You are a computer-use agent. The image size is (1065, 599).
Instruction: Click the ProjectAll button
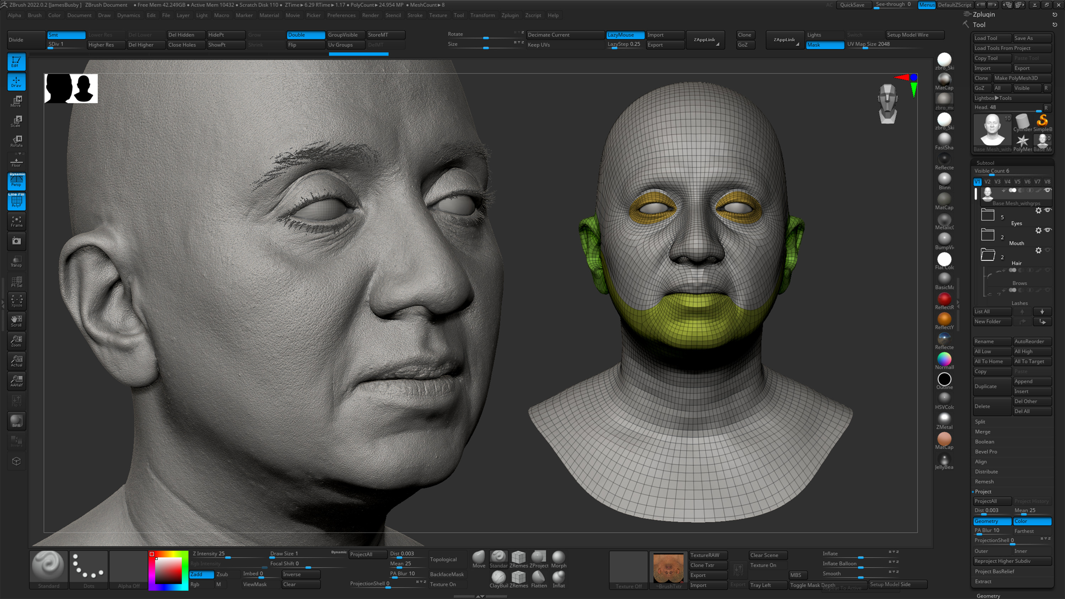tap(992, 501)
